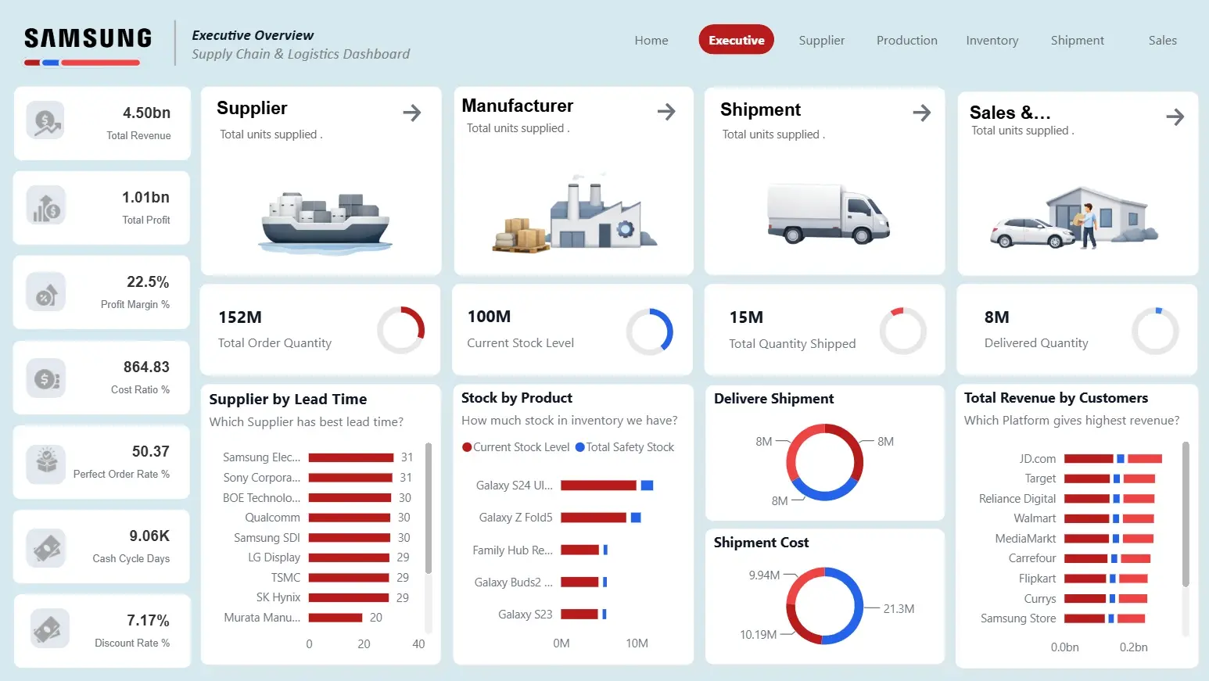
Task: Click the Cash Cycle Days icon
Action: pos(45,548)
